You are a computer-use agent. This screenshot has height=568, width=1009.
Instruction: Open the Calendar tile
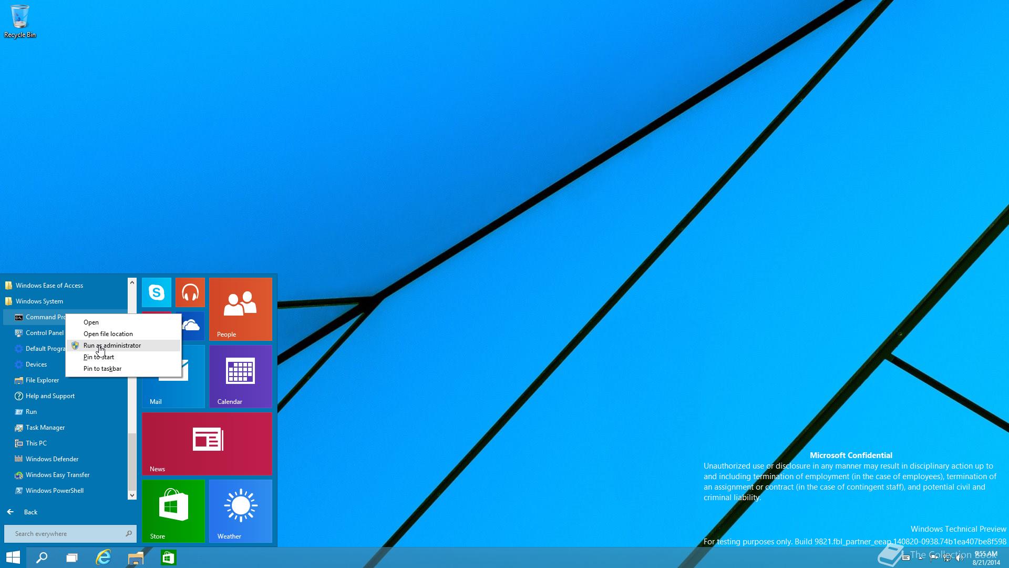pos(241,376)
